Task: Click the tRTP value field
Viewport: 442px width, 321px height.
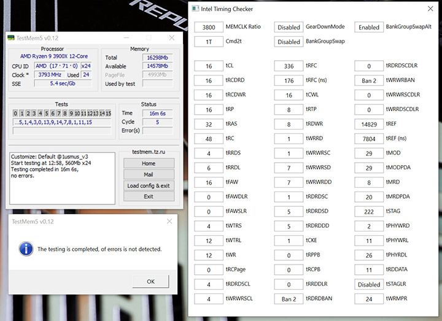Action: tap(289, 110)
